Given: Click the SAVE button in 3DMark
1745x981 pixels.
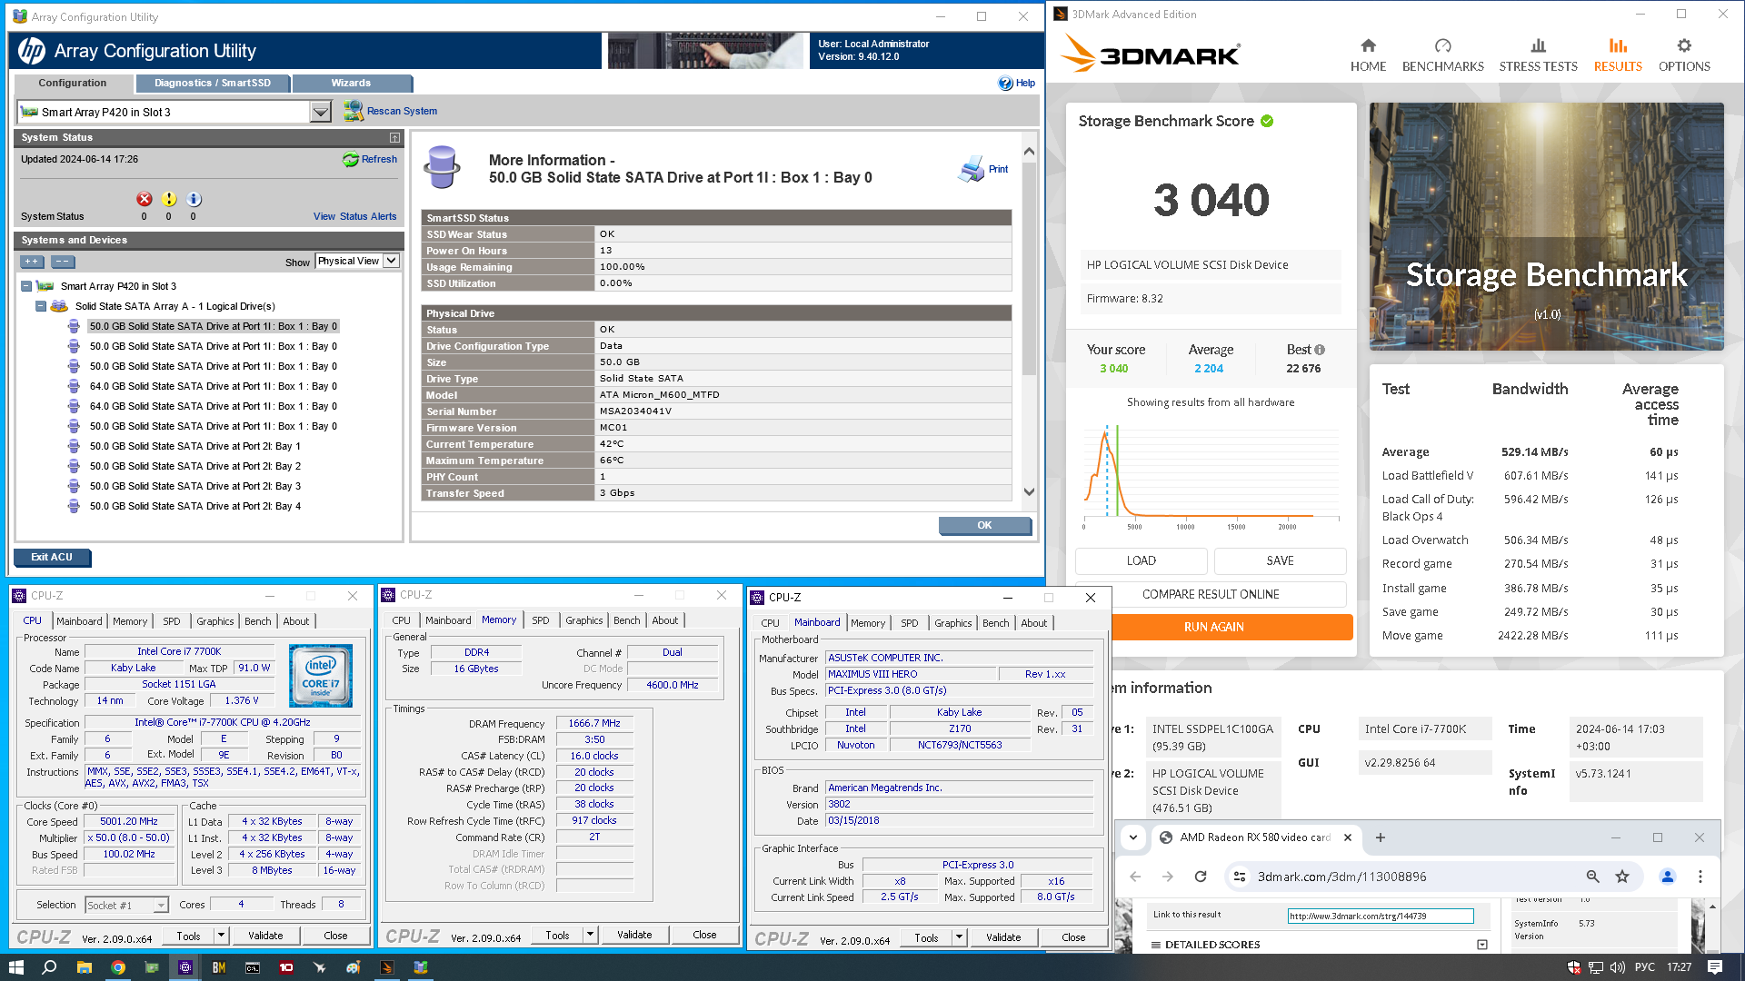Looking at the screenshot, I should pos(1280,560).
